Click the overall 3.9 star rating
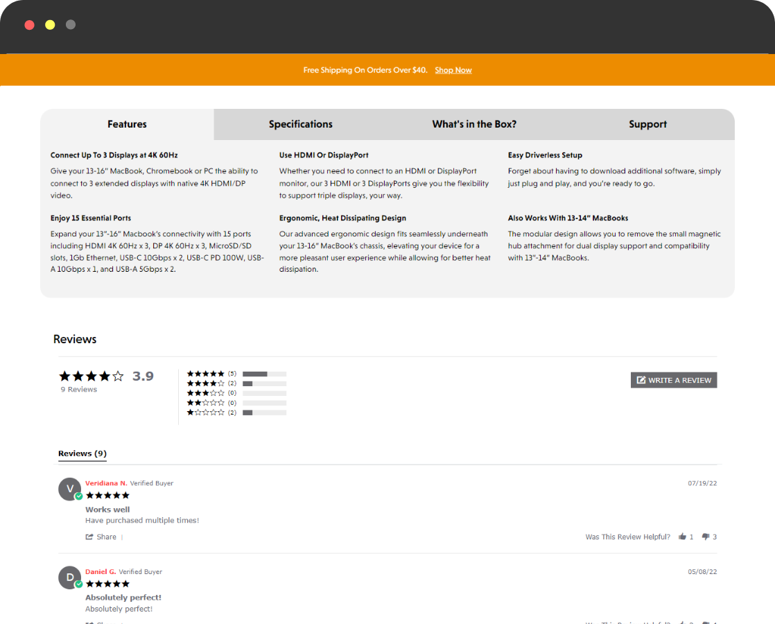 point(92,376)
